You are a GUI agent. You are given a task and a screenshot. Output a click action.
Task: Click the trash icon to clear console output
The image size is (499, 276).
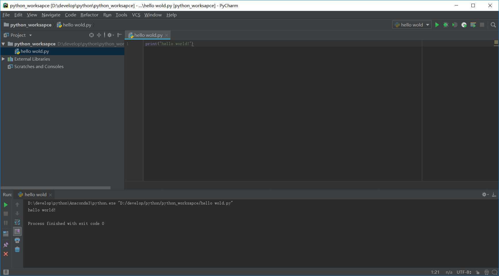pyautogui.click(x=17, y=250)
